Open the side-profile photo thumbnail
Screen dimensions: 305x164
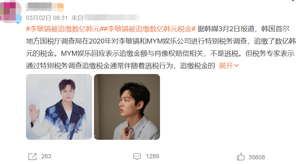[x=127, y=107]
